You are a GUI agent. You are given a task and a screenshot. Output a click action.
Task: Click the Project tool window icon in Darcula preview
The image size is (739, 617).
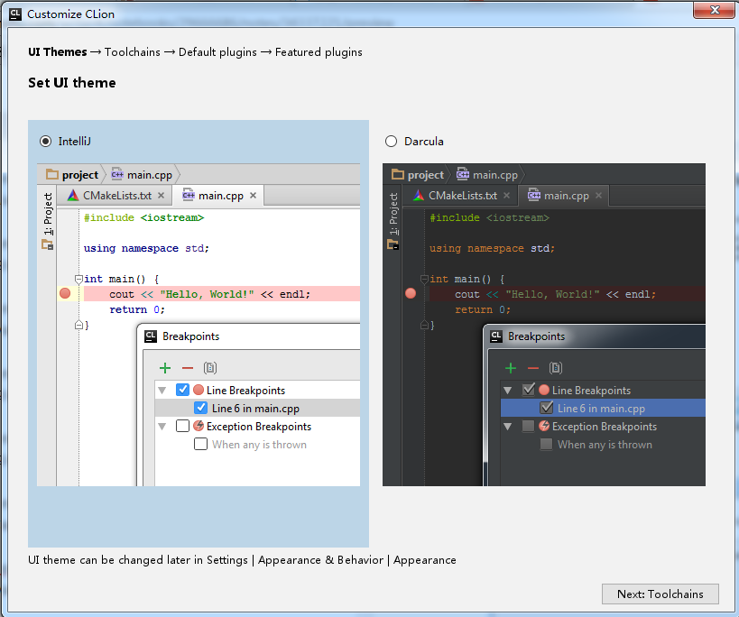click(393, 244)
